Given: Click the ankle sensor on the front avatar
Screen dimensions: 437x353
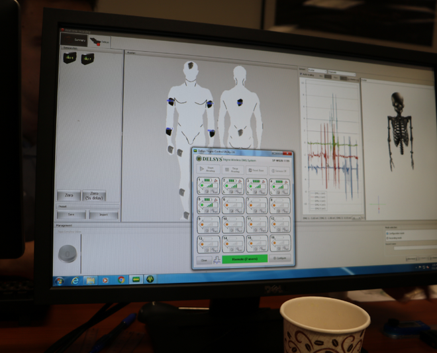Looking at the screenshot, I should [186, 215].
